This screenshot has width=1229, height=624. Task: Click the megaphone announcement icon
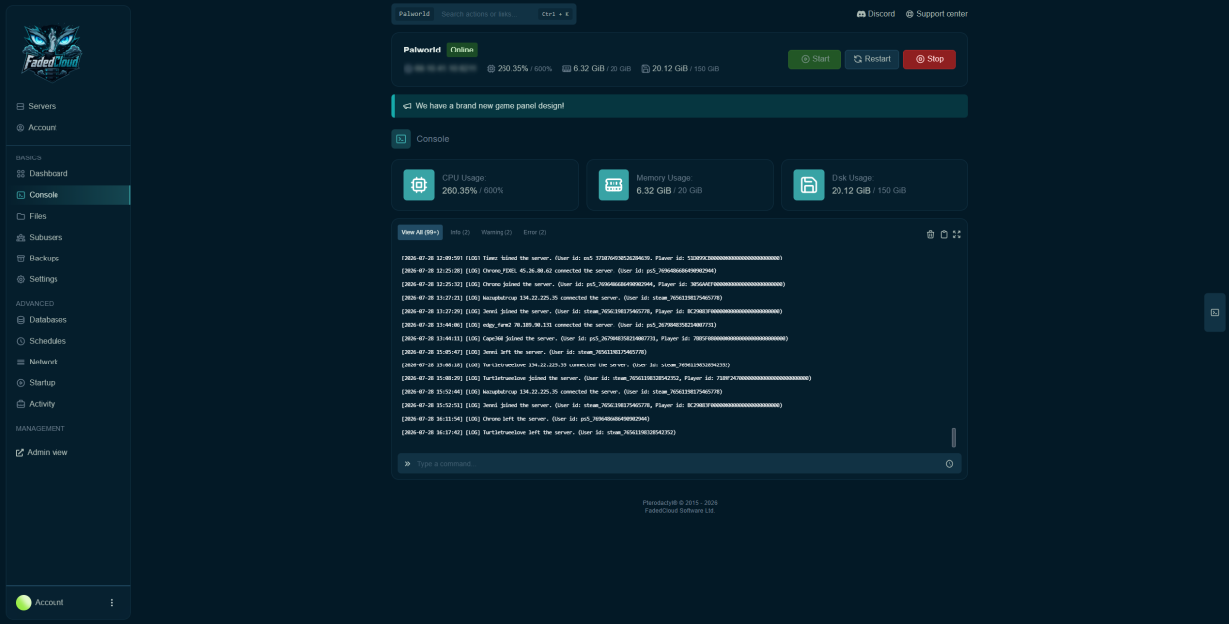pos(407,106)
